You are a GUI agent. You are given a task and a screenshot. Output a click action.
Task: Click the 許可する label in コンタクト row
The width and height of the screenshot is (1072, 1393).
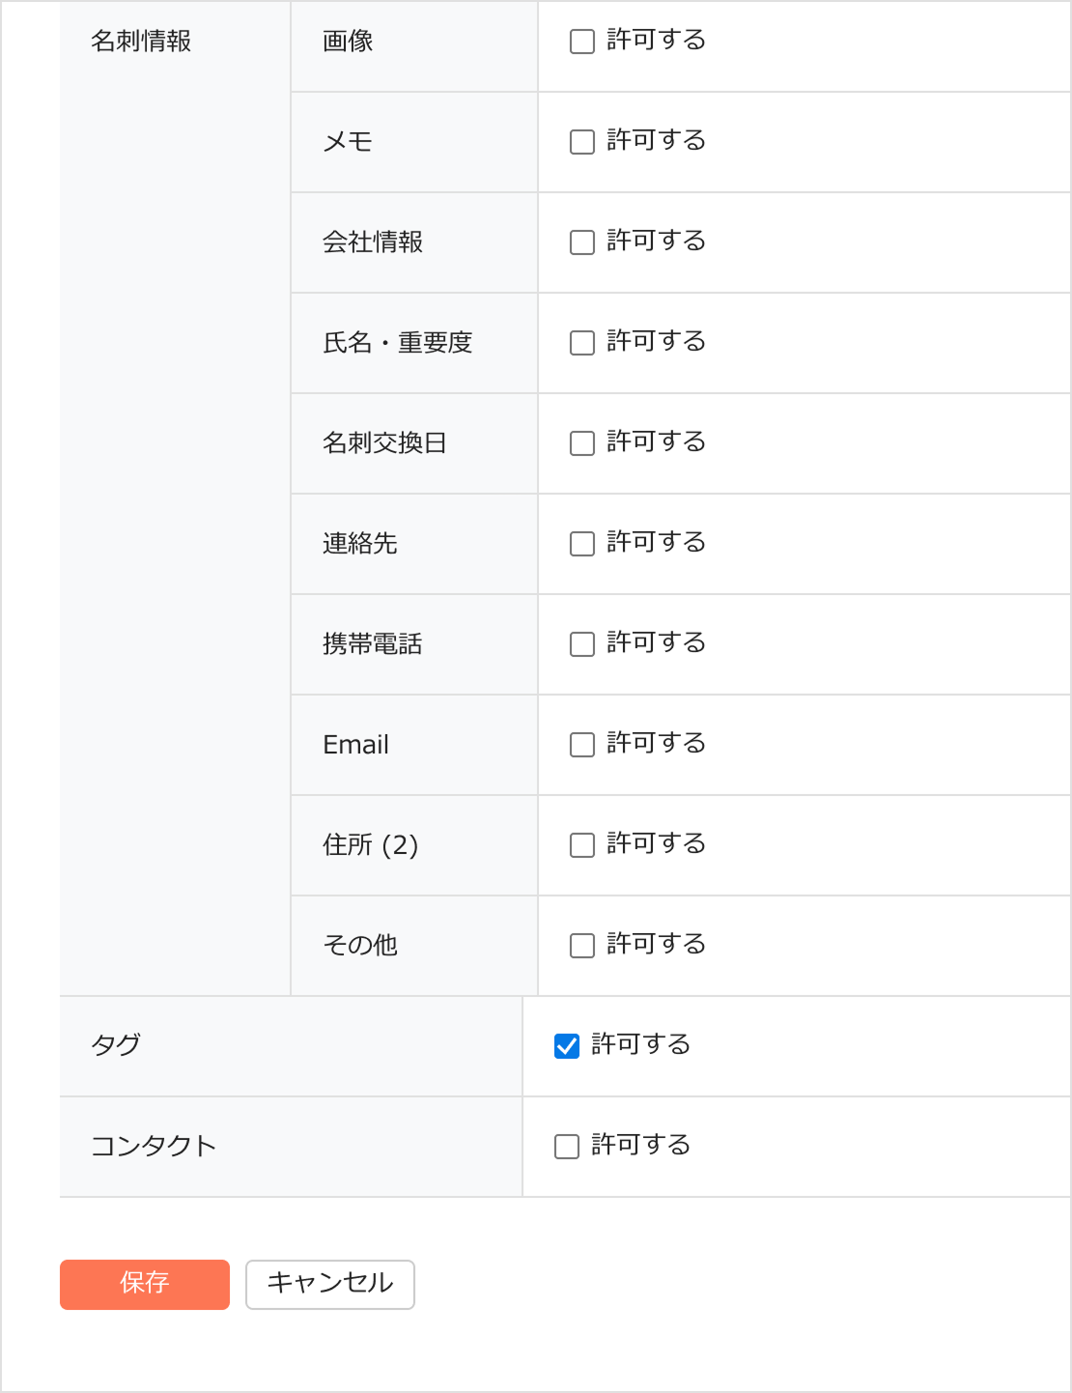pyautogui.click(x=640, y=1146)
